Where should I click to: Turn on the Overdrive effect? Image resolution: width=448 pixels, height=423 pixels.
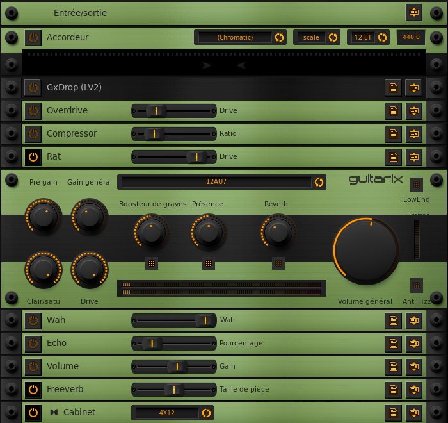click(x=33, y=111)
